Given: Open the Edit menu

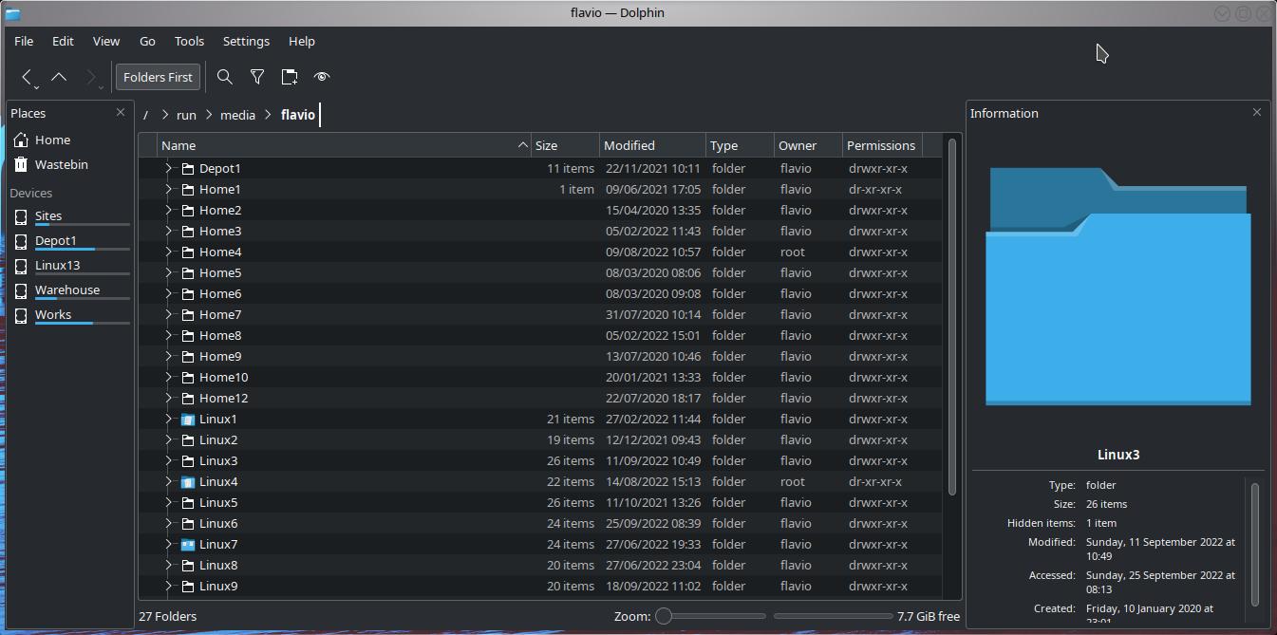Looking at the screenshot, I should click(x=63, y=41).
